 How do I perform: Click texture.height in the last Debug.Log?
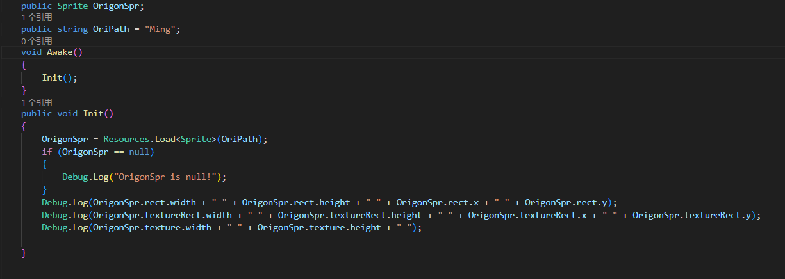(345, 228)
